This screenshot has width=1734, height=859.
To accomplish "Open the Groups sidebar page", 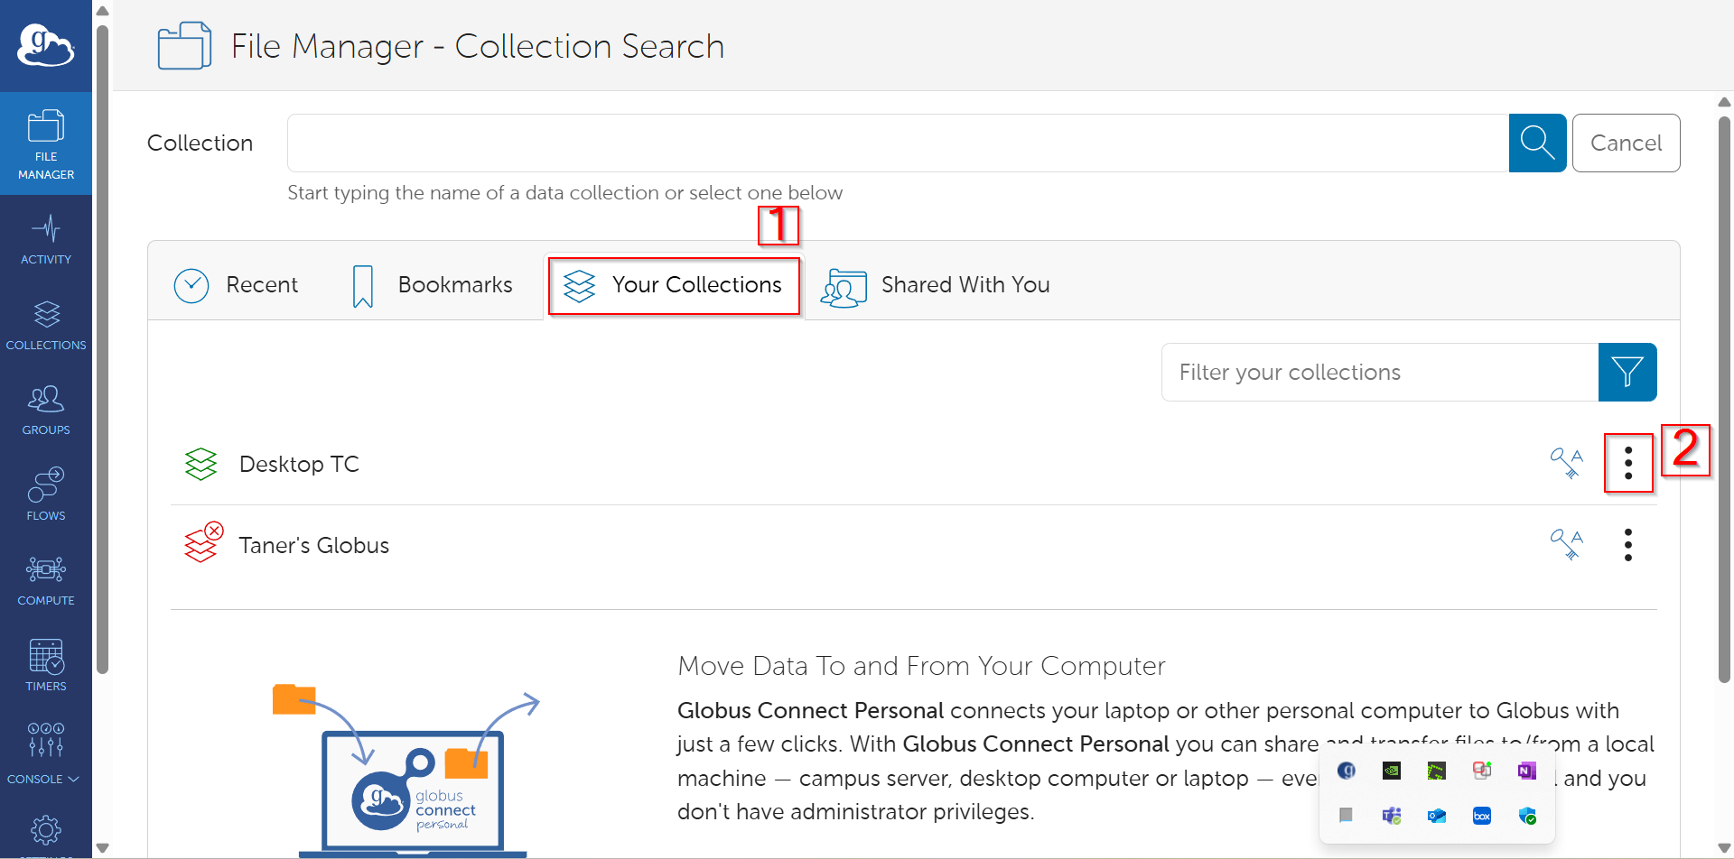I will [x=46, y=411].
